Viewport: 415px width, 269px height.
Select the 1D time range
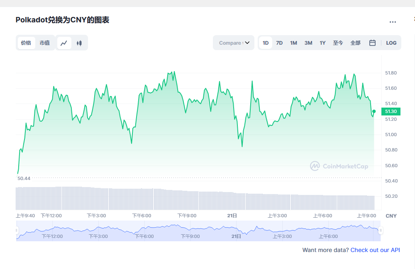pyautogui.click(x=266, y=43)
